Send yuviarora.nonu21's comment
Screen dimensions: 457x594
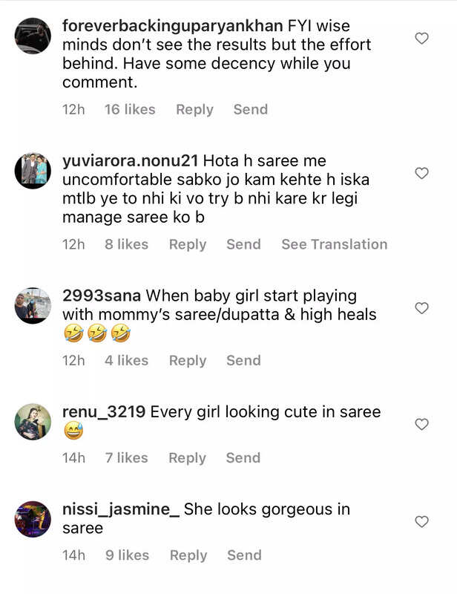click(243, 244)
